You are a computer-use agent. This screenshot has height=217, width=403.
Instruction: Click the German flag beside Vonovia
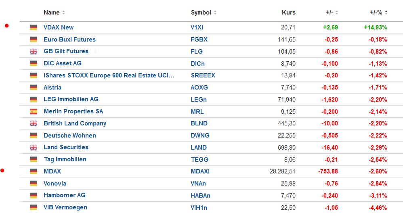[34, 184]
